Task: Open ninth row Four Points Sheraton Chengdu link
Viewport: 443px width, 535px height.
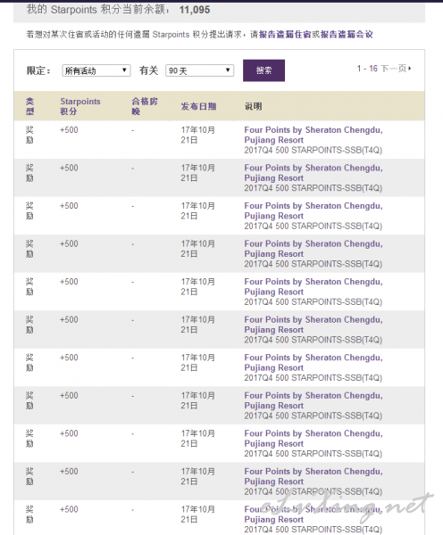Action: pyautogui.click(x=313, y=439)
